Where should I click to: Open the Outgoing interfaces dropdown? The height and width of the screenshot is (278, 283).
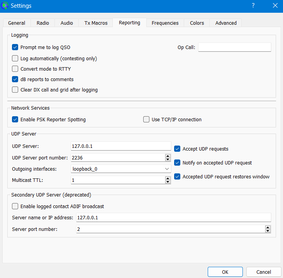[121, 169]
